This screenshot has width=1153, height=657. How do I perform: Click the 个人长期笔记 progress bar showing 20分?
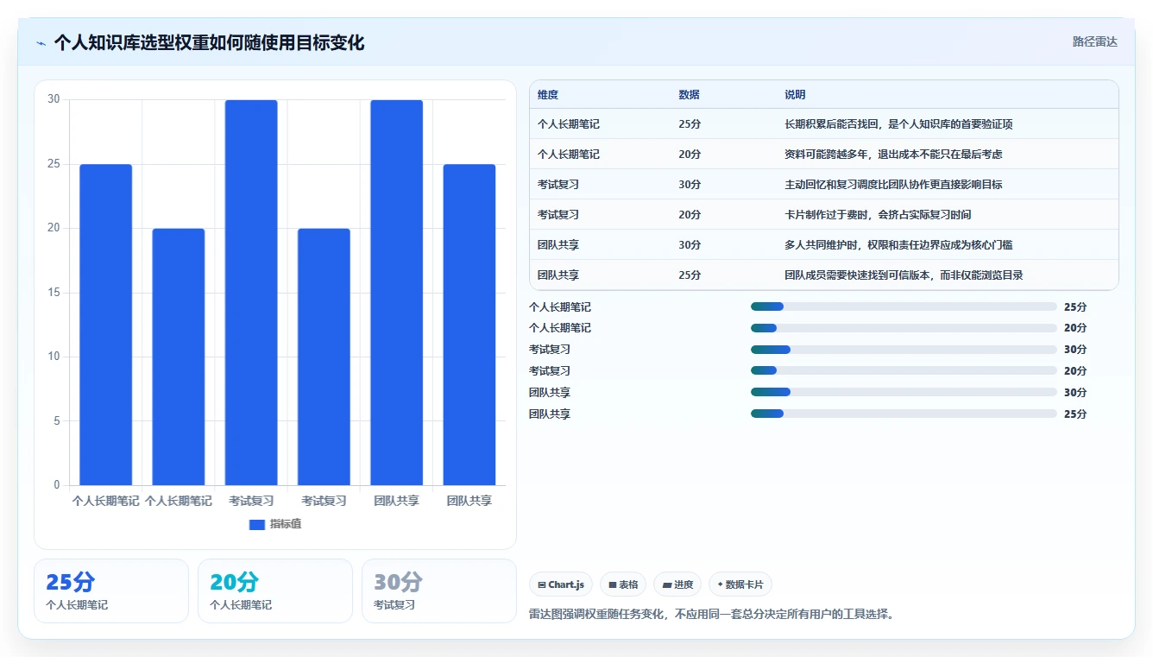[x=904, y=328]
